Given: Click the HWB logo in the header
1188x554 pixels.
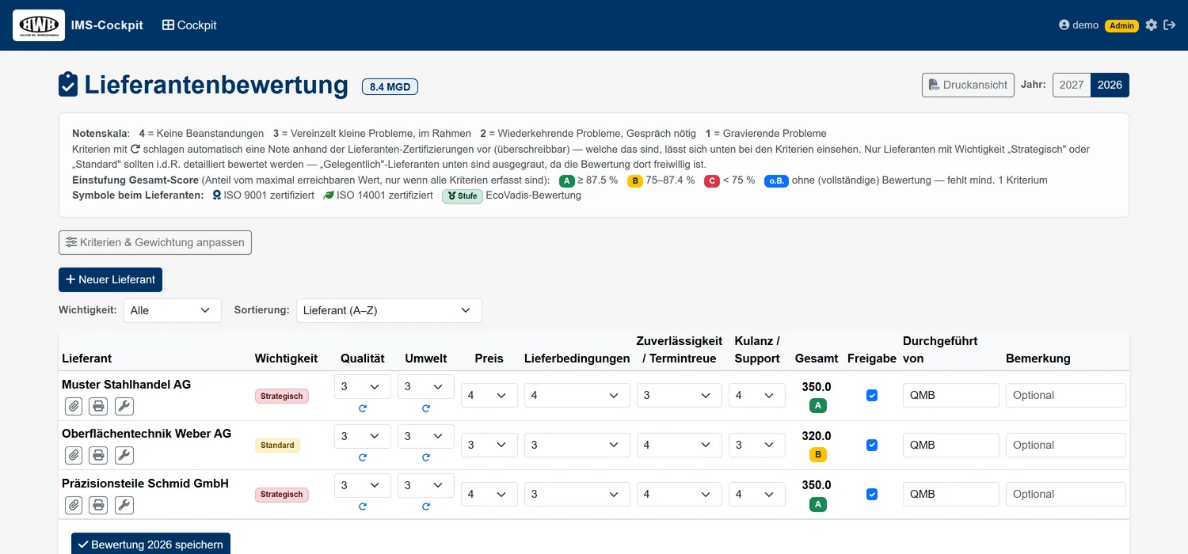Looking at the screenshot, I should [39, 25].
